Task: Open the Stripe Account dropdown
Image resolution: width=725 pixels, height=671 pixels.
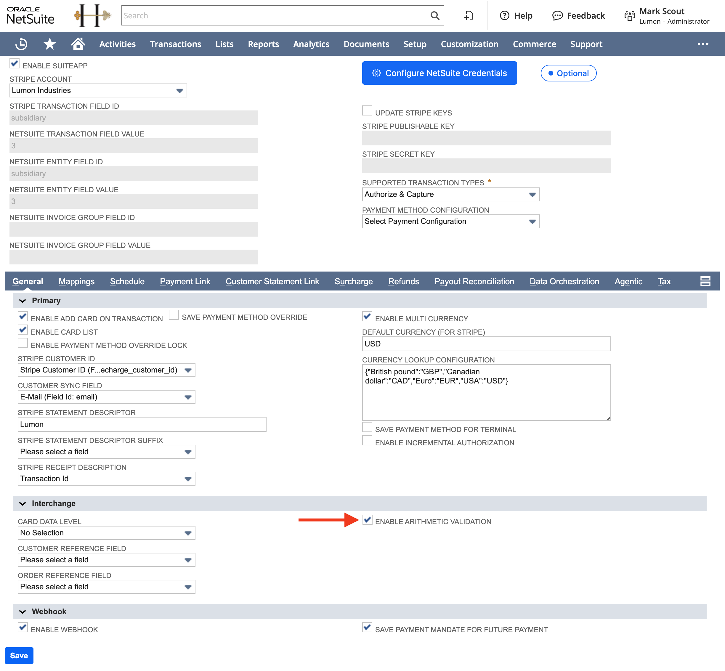Action: pyautogui.click(x=98, y=90)
